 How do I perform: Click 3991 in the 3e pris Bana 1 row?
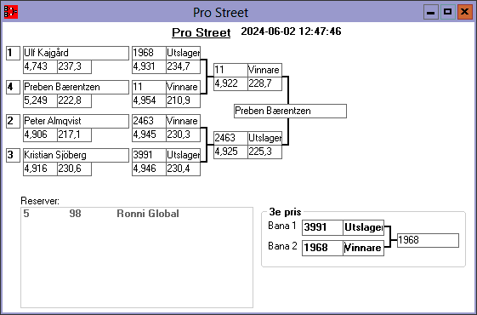(x=322, y=227)
